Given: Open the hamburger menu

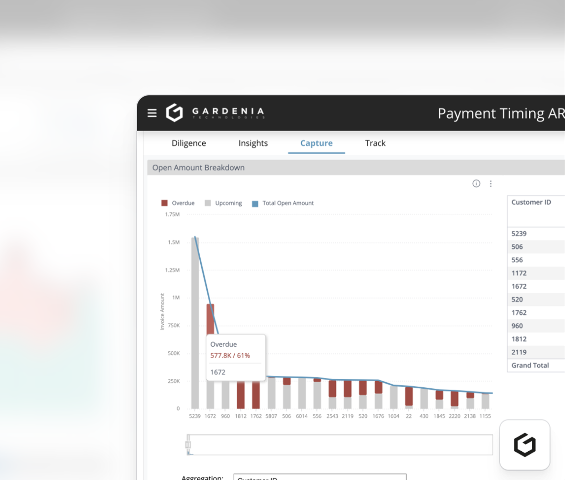Looking at the screenshot, I should [x=152, y=113].
